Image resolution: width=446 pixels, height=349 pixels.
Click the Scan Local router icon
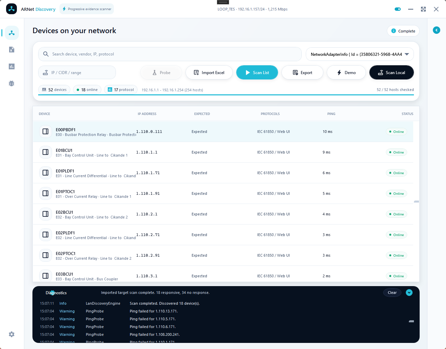[x=380, y=72]
